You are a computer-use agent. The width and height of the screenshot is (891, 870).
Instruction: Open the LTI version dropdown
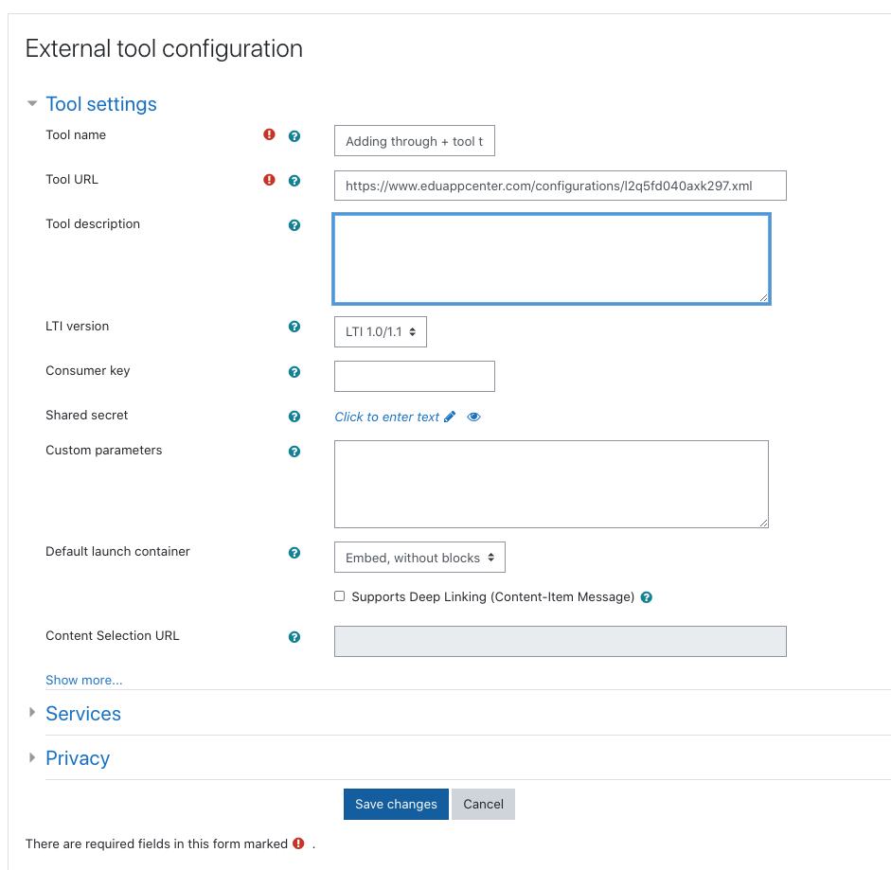pos(380,331)
